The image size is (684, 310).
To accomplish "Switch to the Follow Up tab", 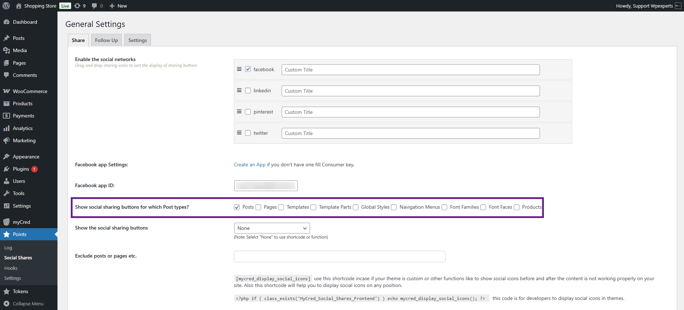I will point(106,40).
